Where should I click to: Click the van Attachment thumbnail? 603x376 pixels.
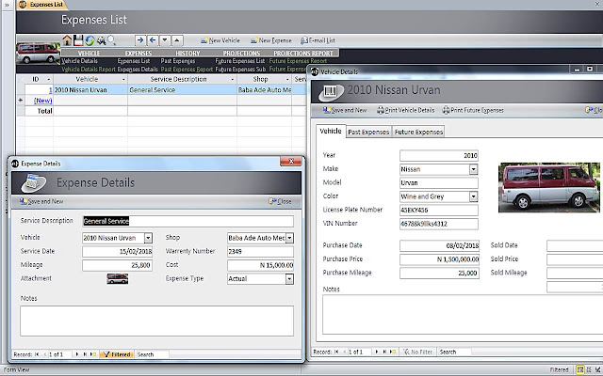coord(118,278)
